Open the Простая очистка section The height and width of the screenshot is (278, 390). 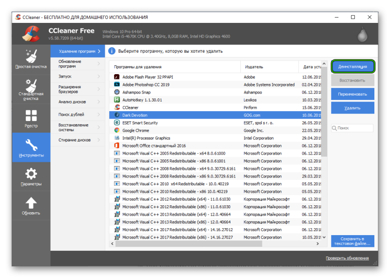(x=31, y=59)
